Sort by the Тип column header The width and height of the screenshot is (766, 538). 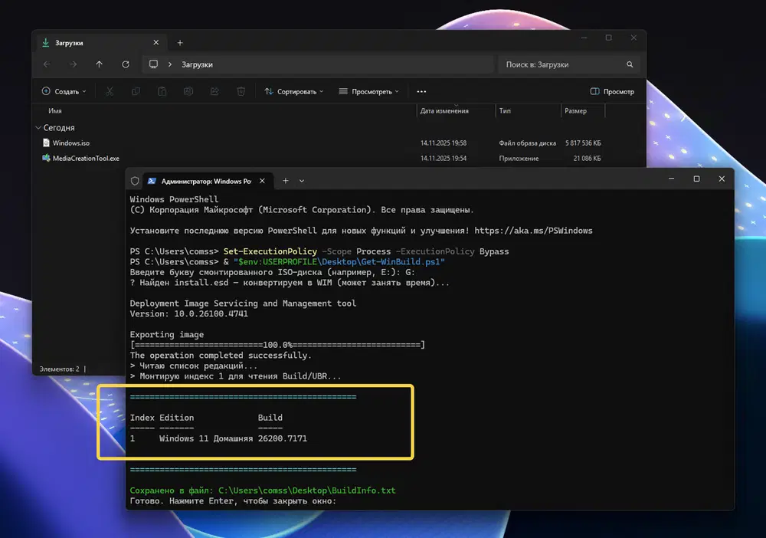pyautogui.click(x=505, y=111)
